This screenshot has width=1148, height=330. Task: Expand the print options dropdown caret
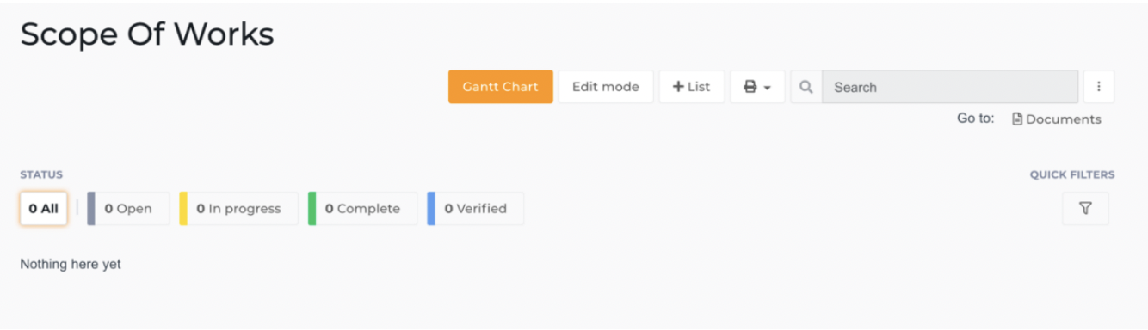coord(768,88)
